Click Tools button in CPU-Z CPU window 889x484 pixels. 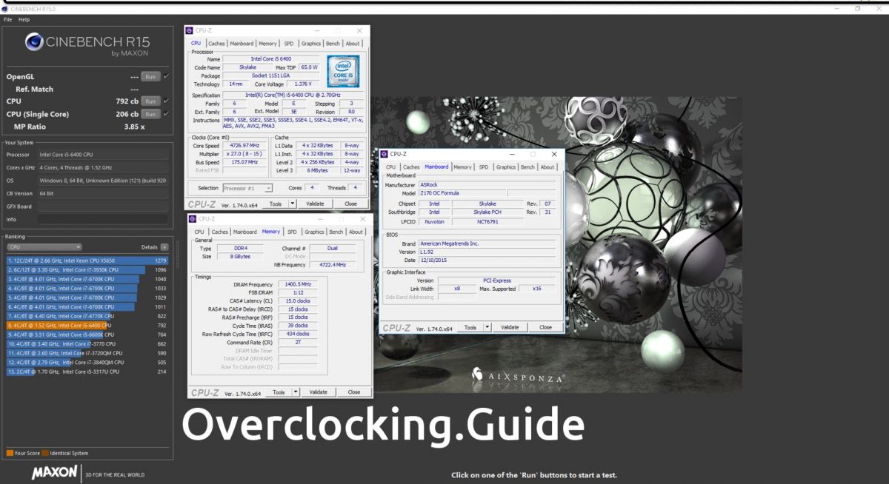tap(276, 204)
